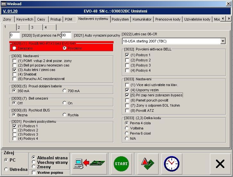Open the clock time settings icon
The width and height of the screenshot is (233, 177).
pyautogui.click(x=171, y=164)
